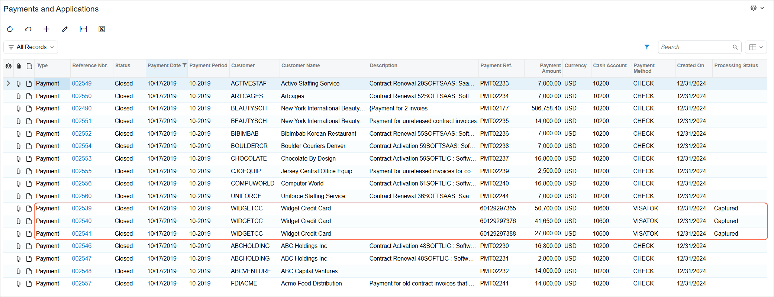Open payment reference 002549 link
Screen dimensions: 774x297
pos(82,84)
